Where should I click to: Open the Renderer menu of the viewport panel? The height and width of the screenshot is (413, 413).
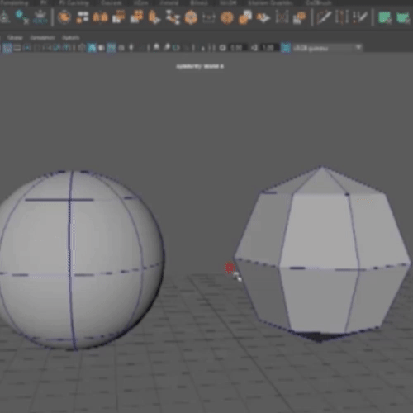pyautogui.click(x=42, y=37)
